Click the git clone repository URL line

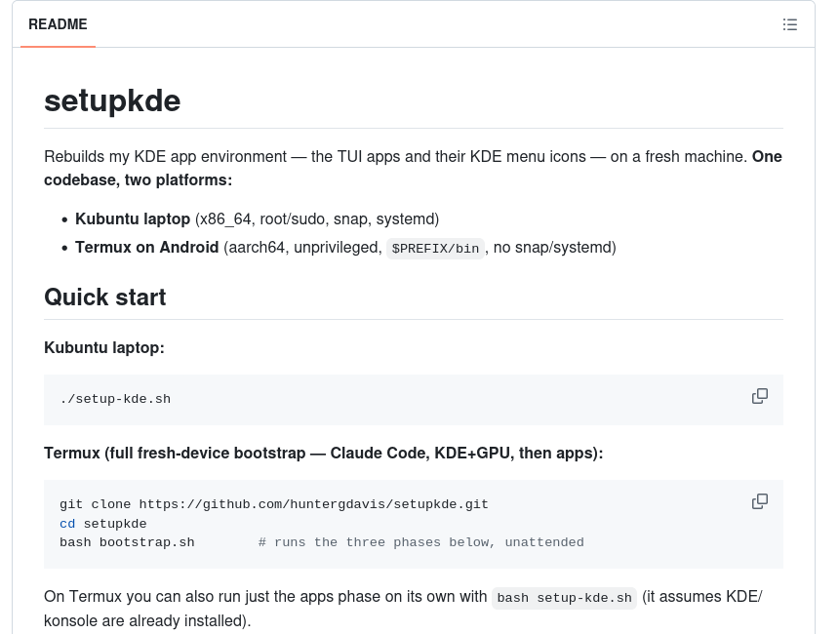pos(274,504)
